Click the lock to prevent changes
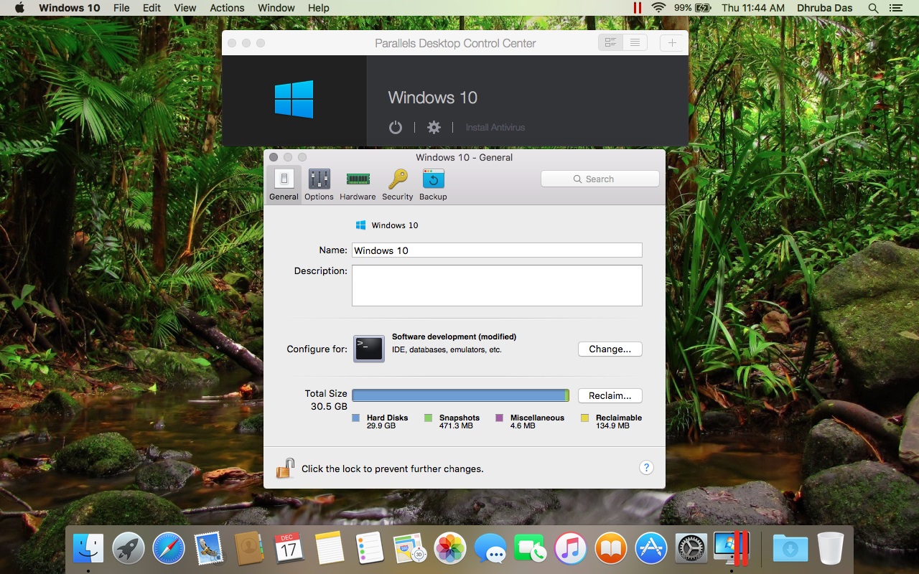919x574 pixels. [x=285, y=469]
